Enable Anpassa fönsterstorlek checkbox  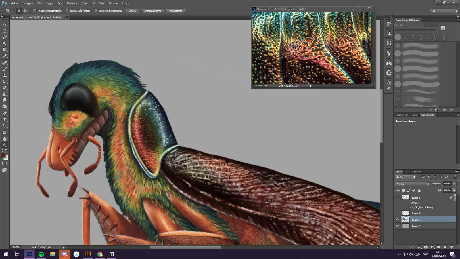click(x=35, y=11)
